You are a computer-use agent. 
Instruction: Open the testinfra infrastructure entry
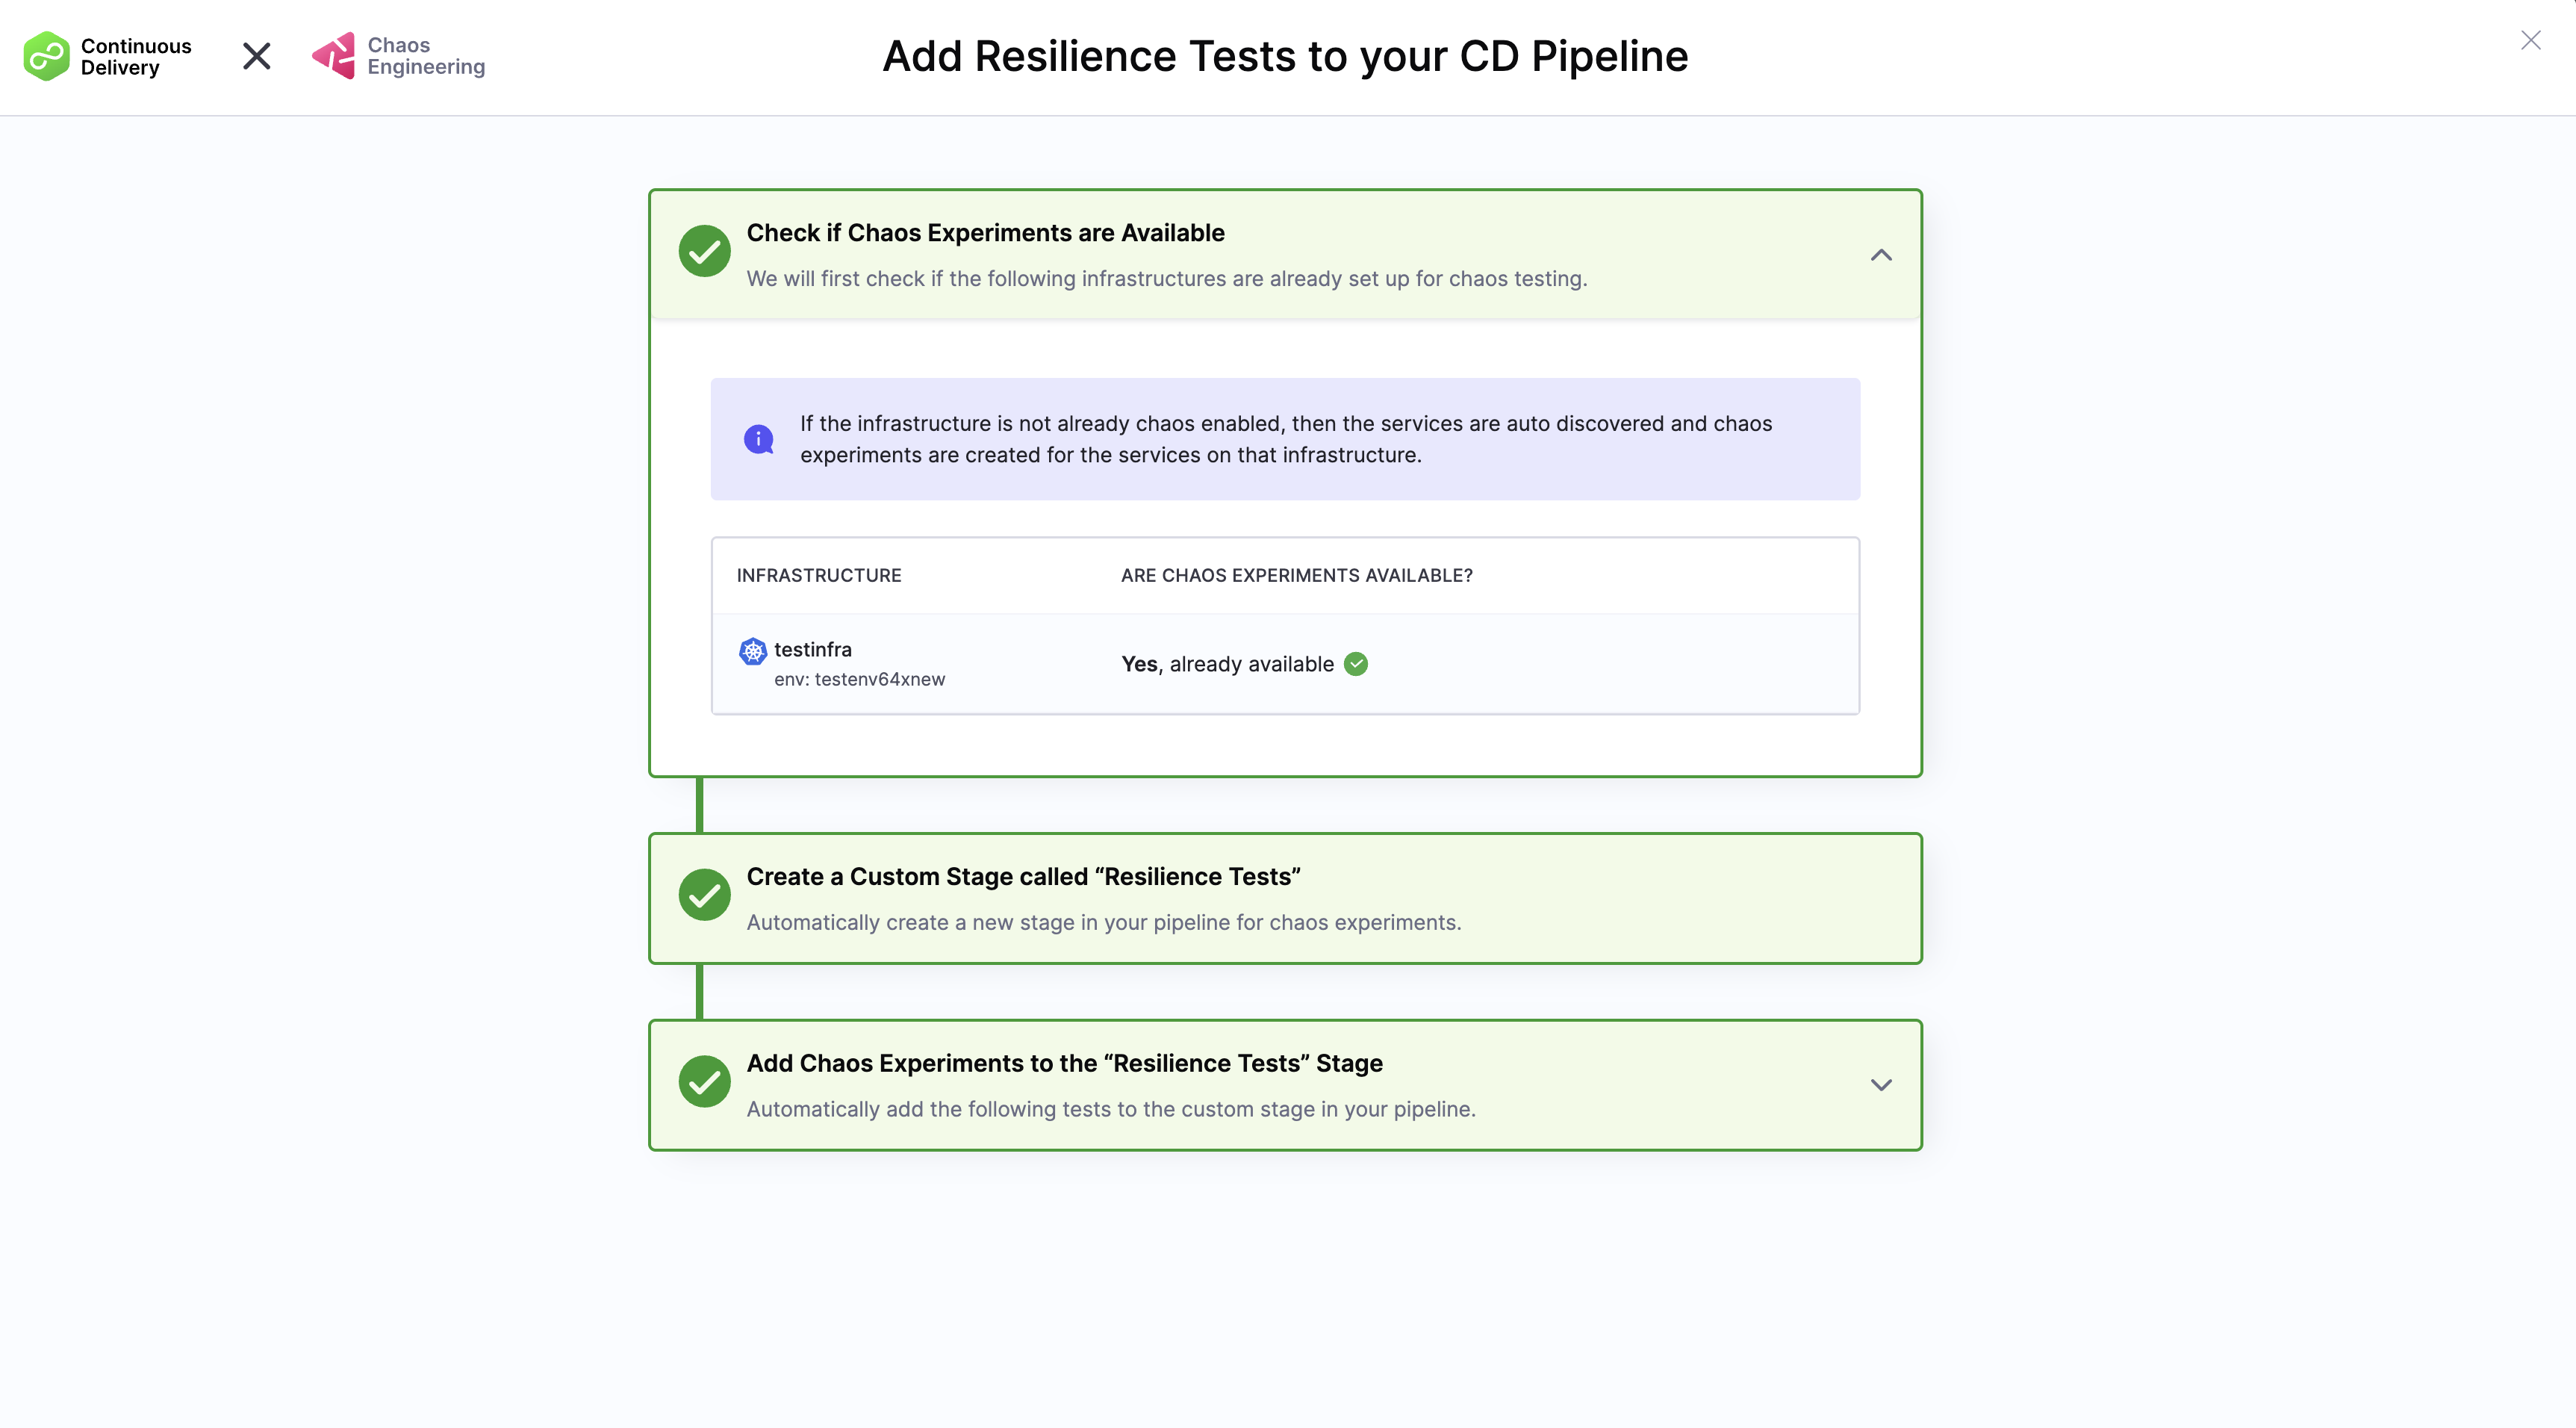tap(813, 649)
